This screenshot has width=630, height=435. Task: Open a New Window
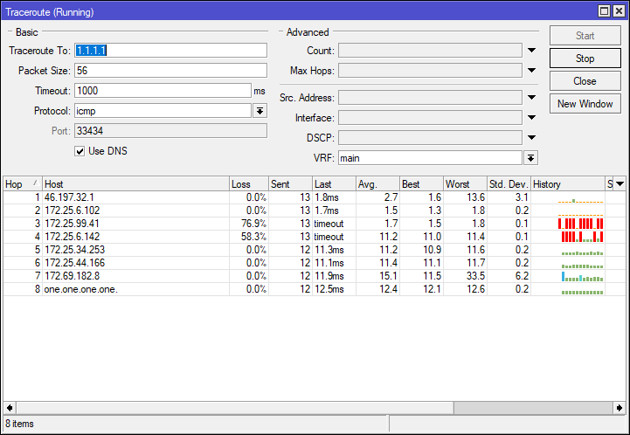585,104
